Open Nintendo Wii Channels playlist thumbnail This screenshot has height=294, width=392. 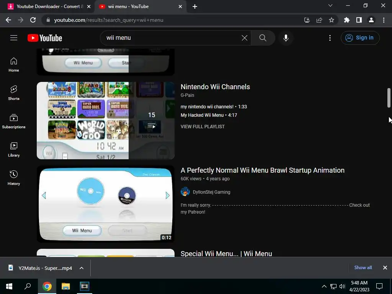(106, 121)
